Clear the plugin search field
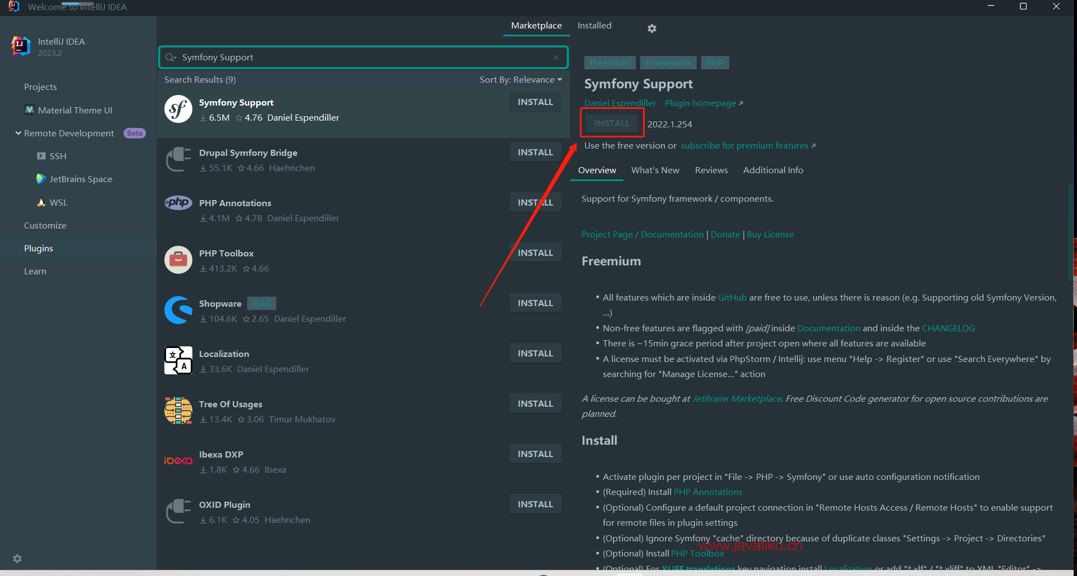The image size is (1077, 576). point(555,58)
